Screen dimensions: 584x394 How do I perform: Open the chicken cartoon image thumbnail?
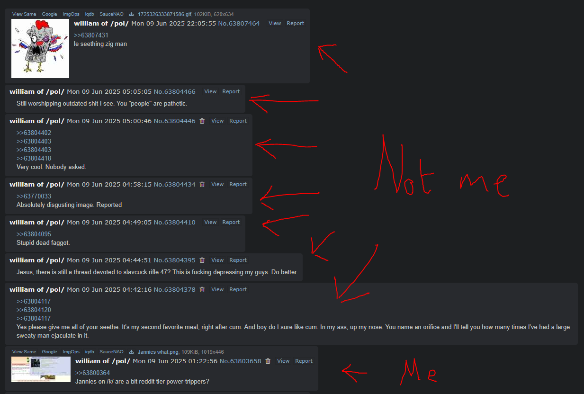click(x=40, y=48)
